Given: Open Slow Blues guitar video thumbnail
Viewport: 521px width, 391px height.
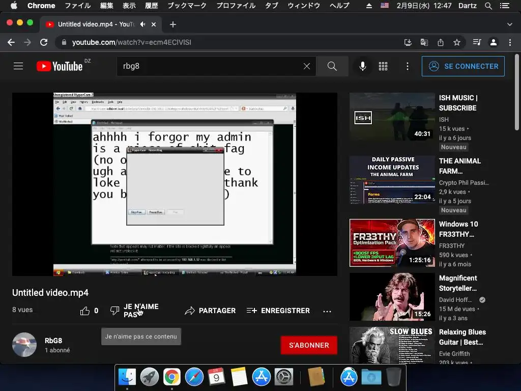Looking at the screenshot, I should click(x=392, y=345).
